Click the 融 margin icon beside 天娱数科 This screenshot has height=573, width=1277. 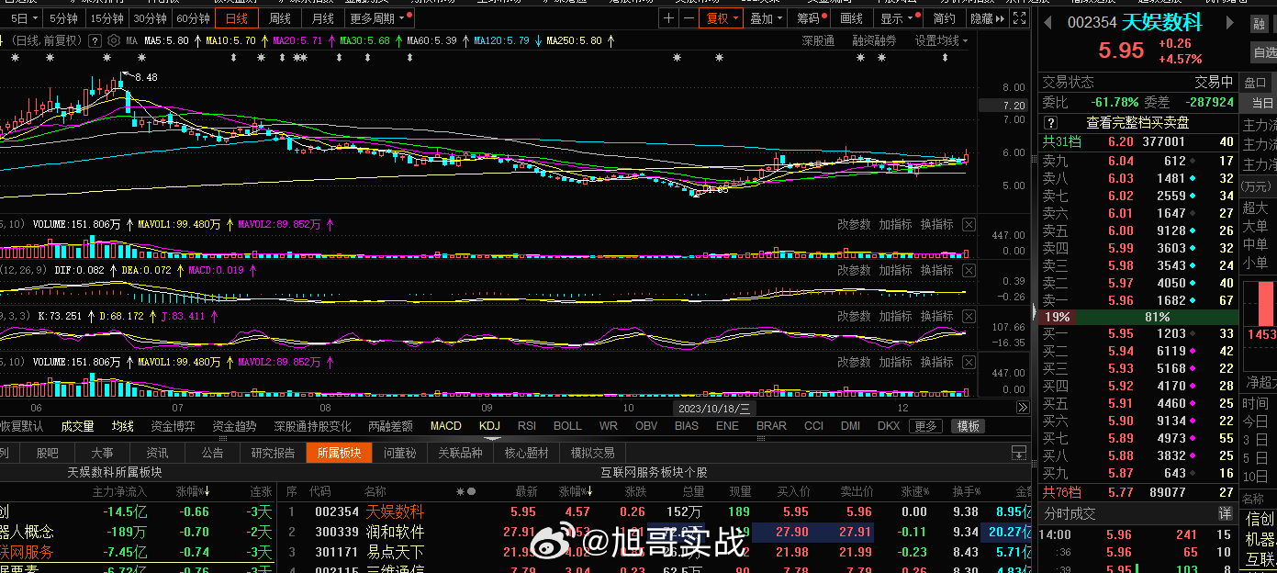pos(1259,22)
